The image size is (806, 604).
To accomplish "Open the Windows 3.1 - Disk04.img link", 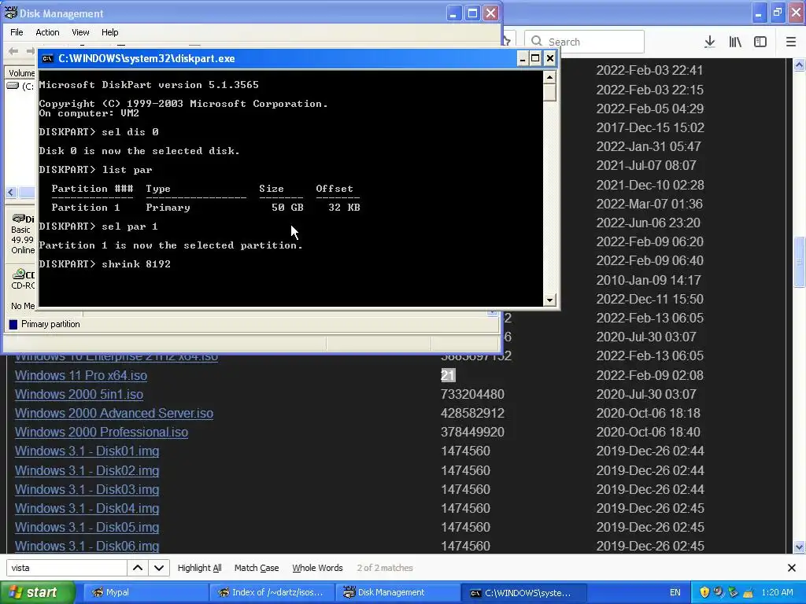I will click(87, 509).
